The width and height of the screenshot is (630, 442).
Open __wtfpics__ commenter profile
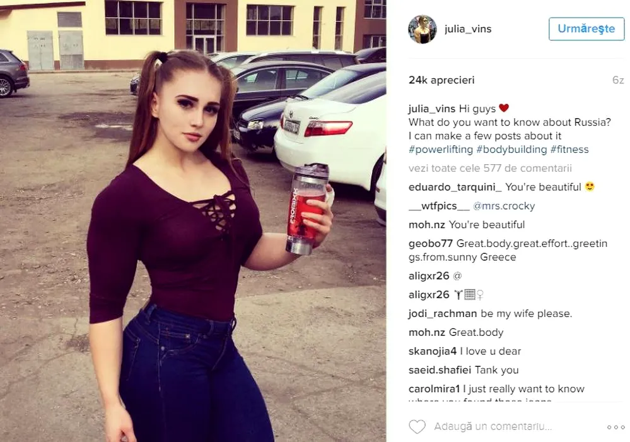[x=439, y=206]
